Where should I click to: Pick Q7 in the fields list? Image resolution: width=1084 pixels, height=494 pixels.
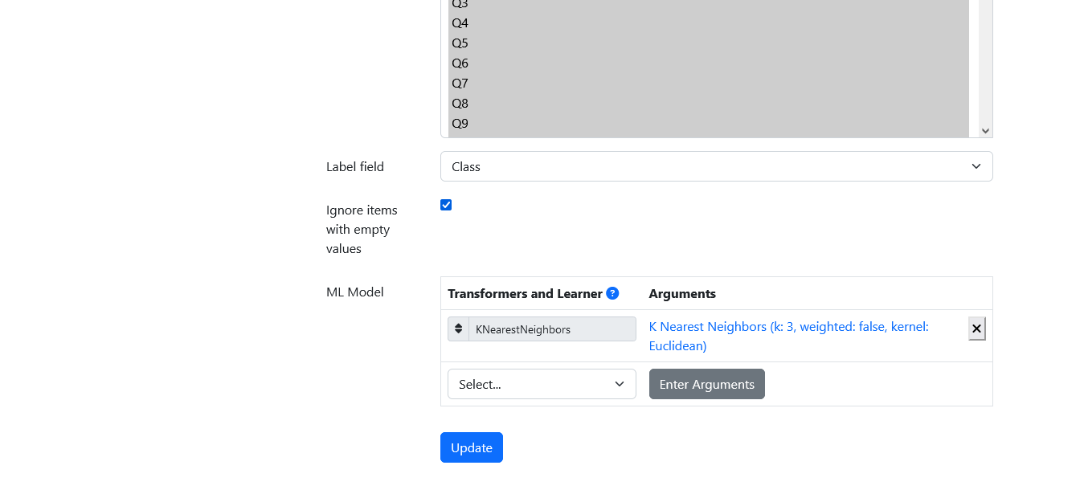pyautogui.click(x=709, y=84)
